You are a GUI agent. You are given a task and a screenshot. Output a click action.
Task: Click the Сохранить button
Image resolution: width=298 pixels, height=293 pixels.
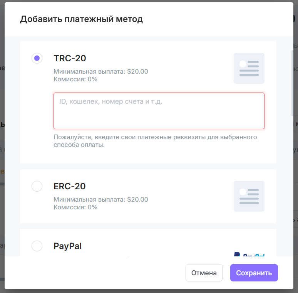point(254,273)
